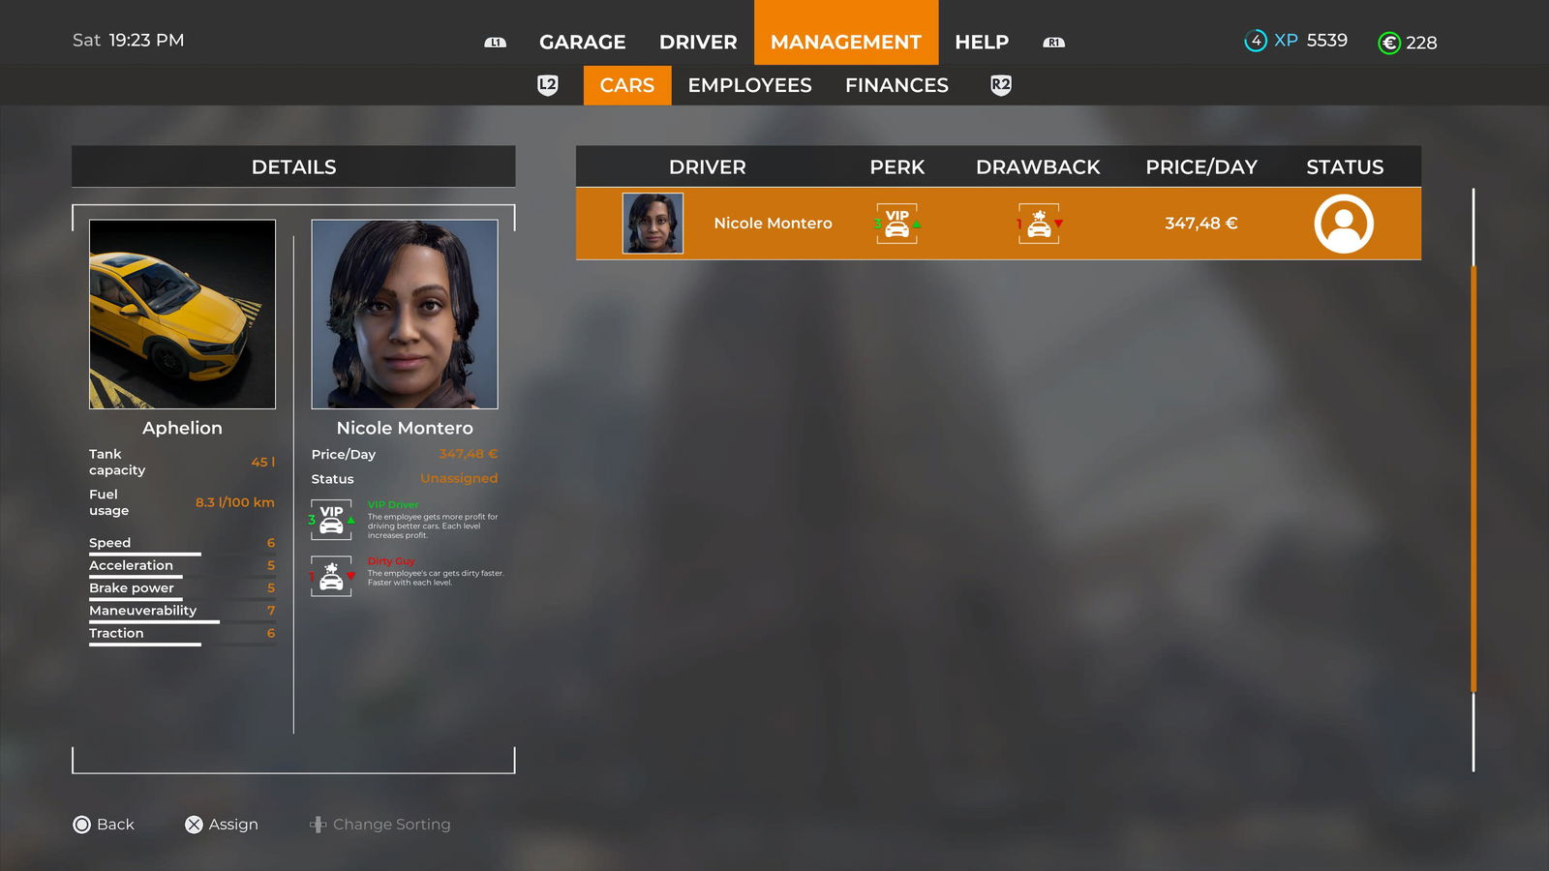This screenshot has height=871, width=1549.
Task: Open the Help tab
Action: pyautogui.click(x=982, y=43)
